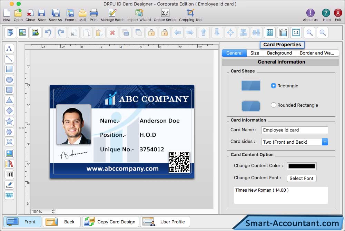
Task: Choose Rectangle card shape
Action: click(273, 86)
